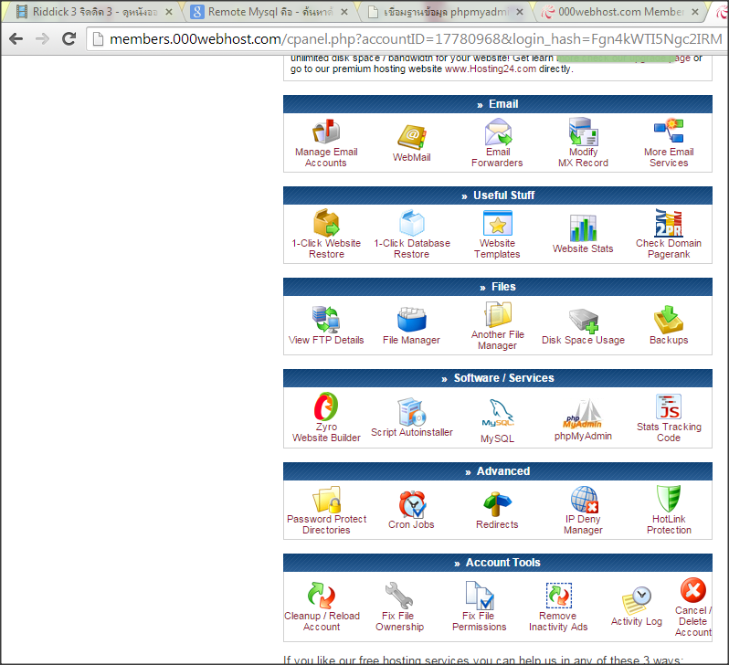The height and width of the screenshot is (665, 729).
Task: Launch 1-Click Website Restore icon
Action: pos(326,223)
